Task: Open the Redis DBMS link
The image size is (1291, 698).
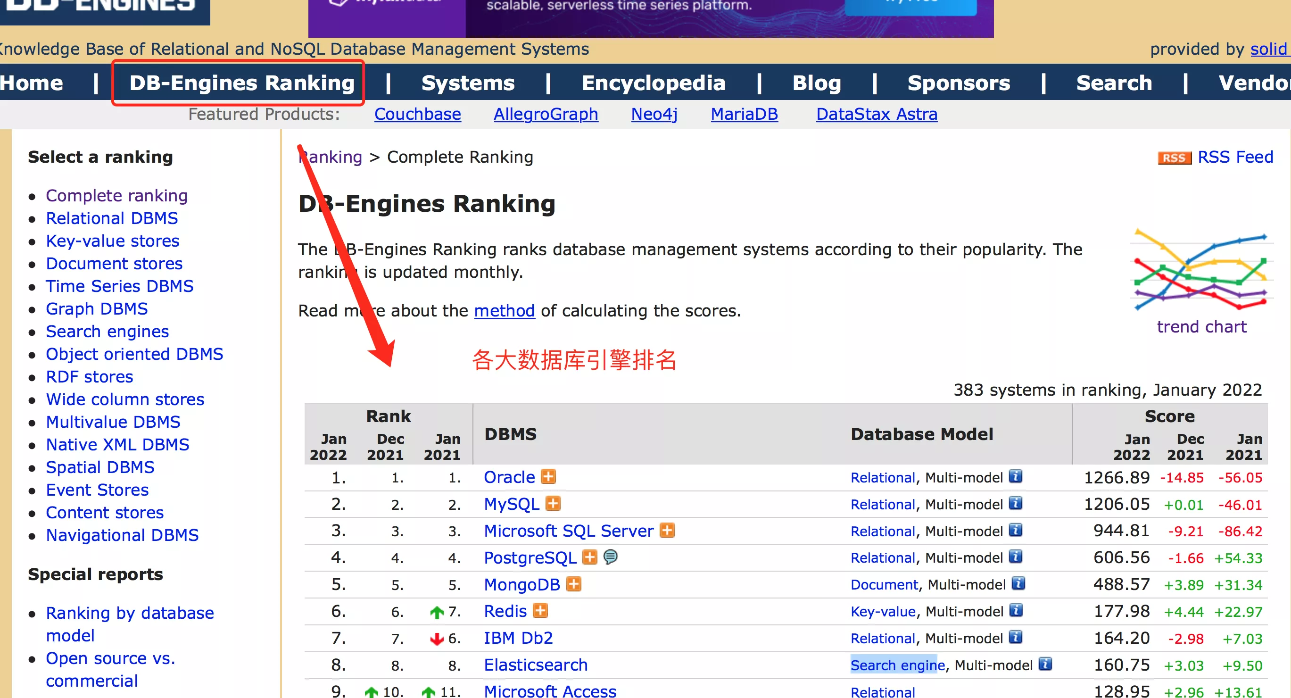Action: tap(505, 611)
